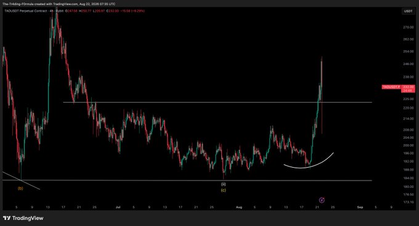Viewport: 419px width, 226px height.
Task: Click the 254.00 price scale label
Action: [408, 52]
